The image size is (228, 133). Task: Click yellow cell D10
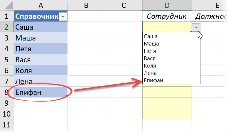pos(167,114)
